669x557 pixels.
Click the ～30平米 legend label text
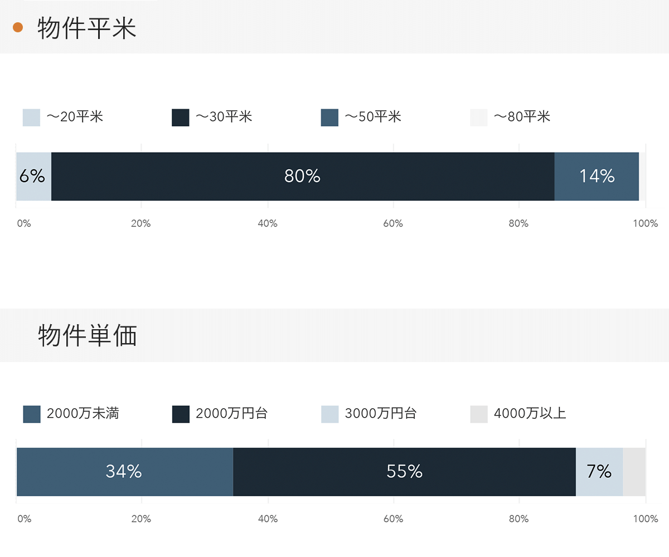(224, 117)
